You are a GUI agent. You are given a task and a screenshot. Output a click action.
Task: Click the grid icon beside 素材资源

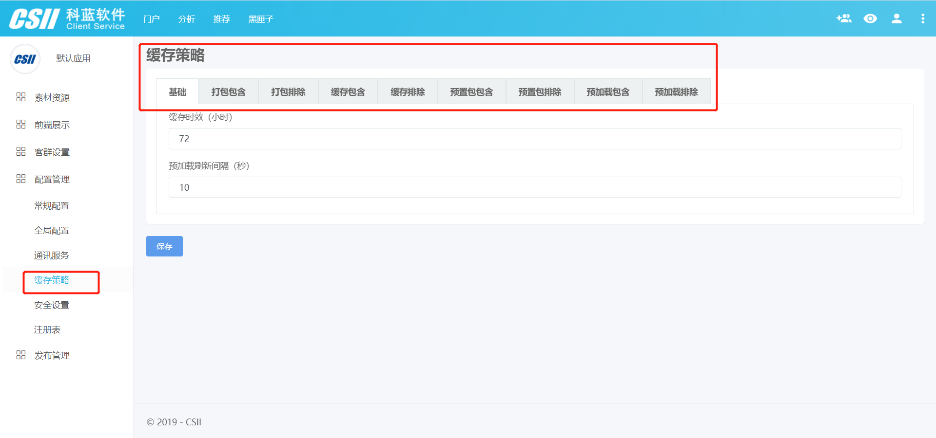click(x=21, y=97)
